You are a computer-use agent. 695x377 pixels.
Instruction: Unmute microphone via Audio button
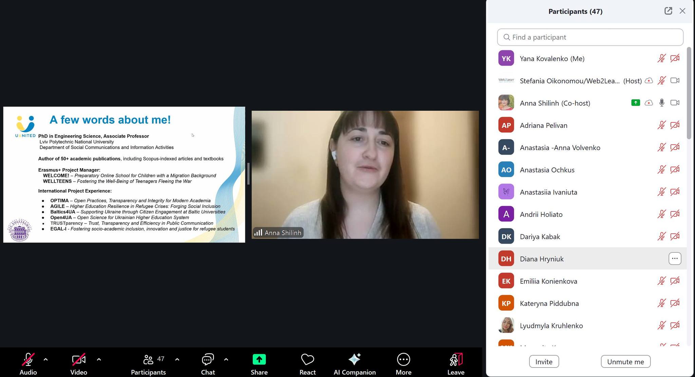click(28, 360)
